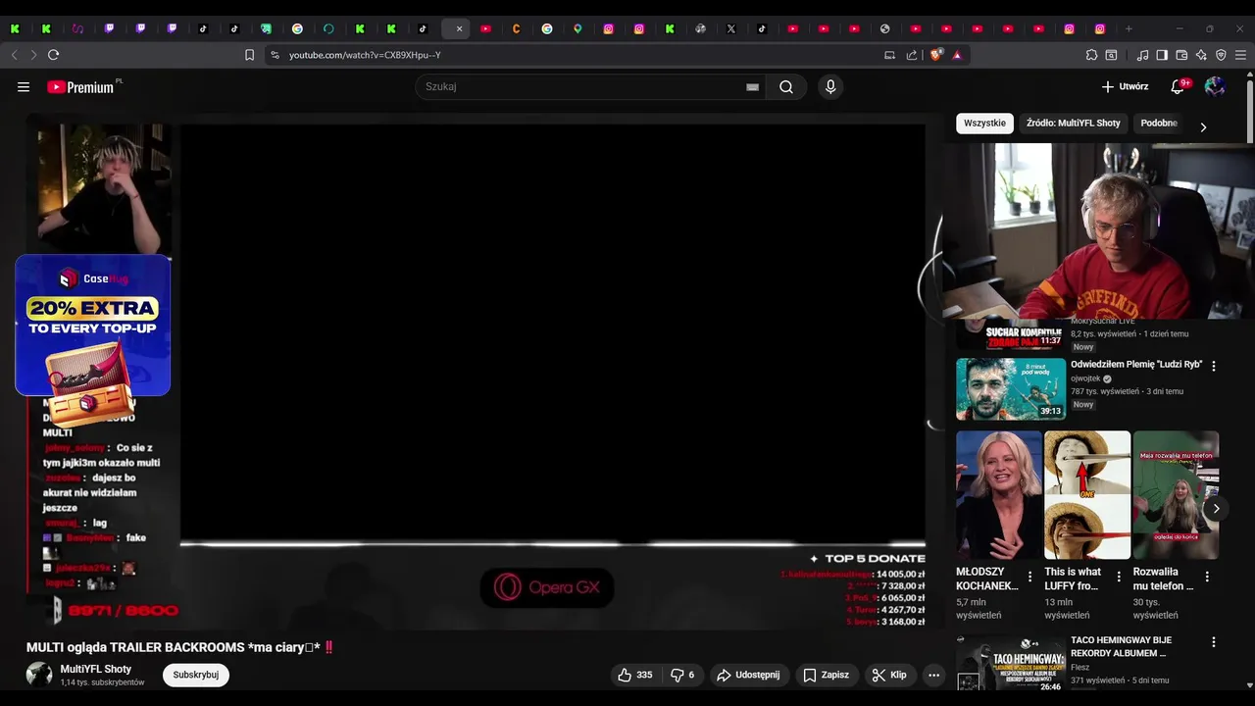Switch to the X (Twitter) browser tab
Viewport: 1255px width, 706px height.
tap(730, 28)
